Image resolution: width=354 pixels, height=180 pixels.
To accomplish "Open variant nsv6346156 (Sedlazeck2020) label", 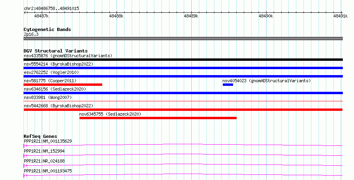I will click(55, 89).
